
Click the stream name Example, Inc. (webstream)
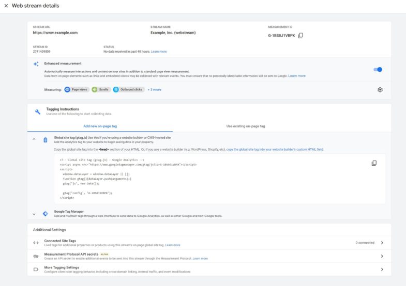coord(173,33)
